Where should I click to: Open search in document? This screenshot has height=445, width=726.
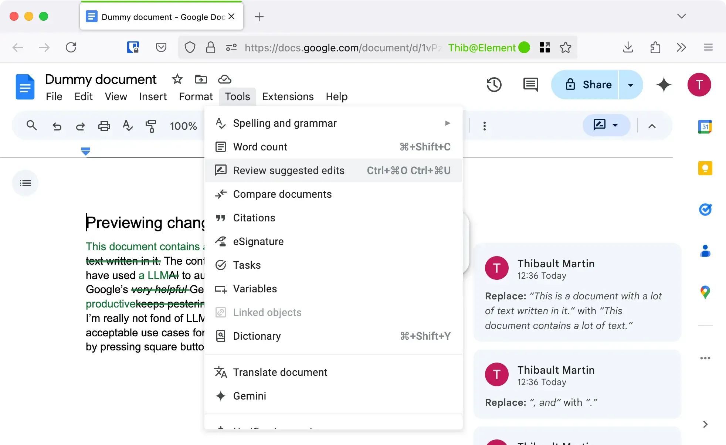(31, 126)
